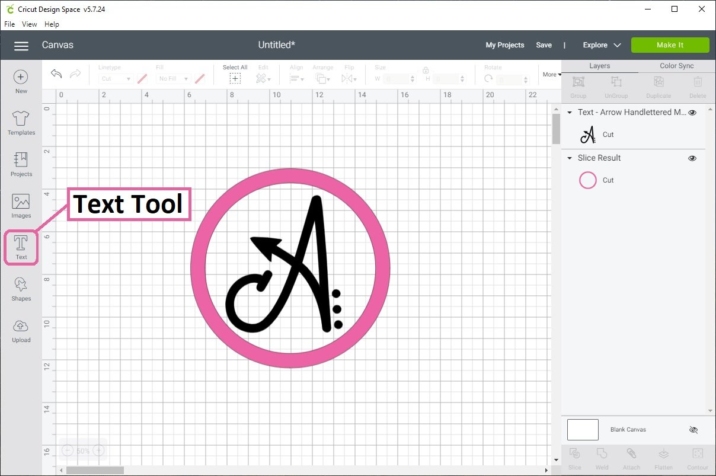This screenshot has height=476, width=716.
Task: Click the Make It button
Action: click(670, 45)
